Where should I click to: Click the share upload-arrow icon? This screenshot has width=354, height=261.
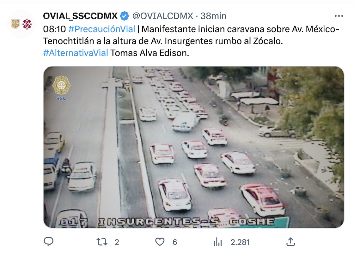pos(290,242)
